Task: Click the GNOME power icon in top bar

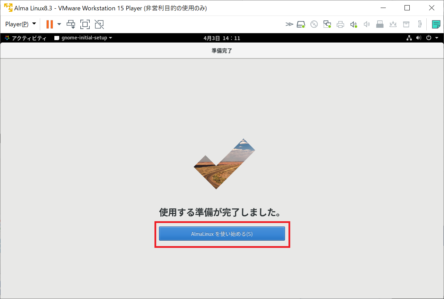Action: (x=429, y=38)
